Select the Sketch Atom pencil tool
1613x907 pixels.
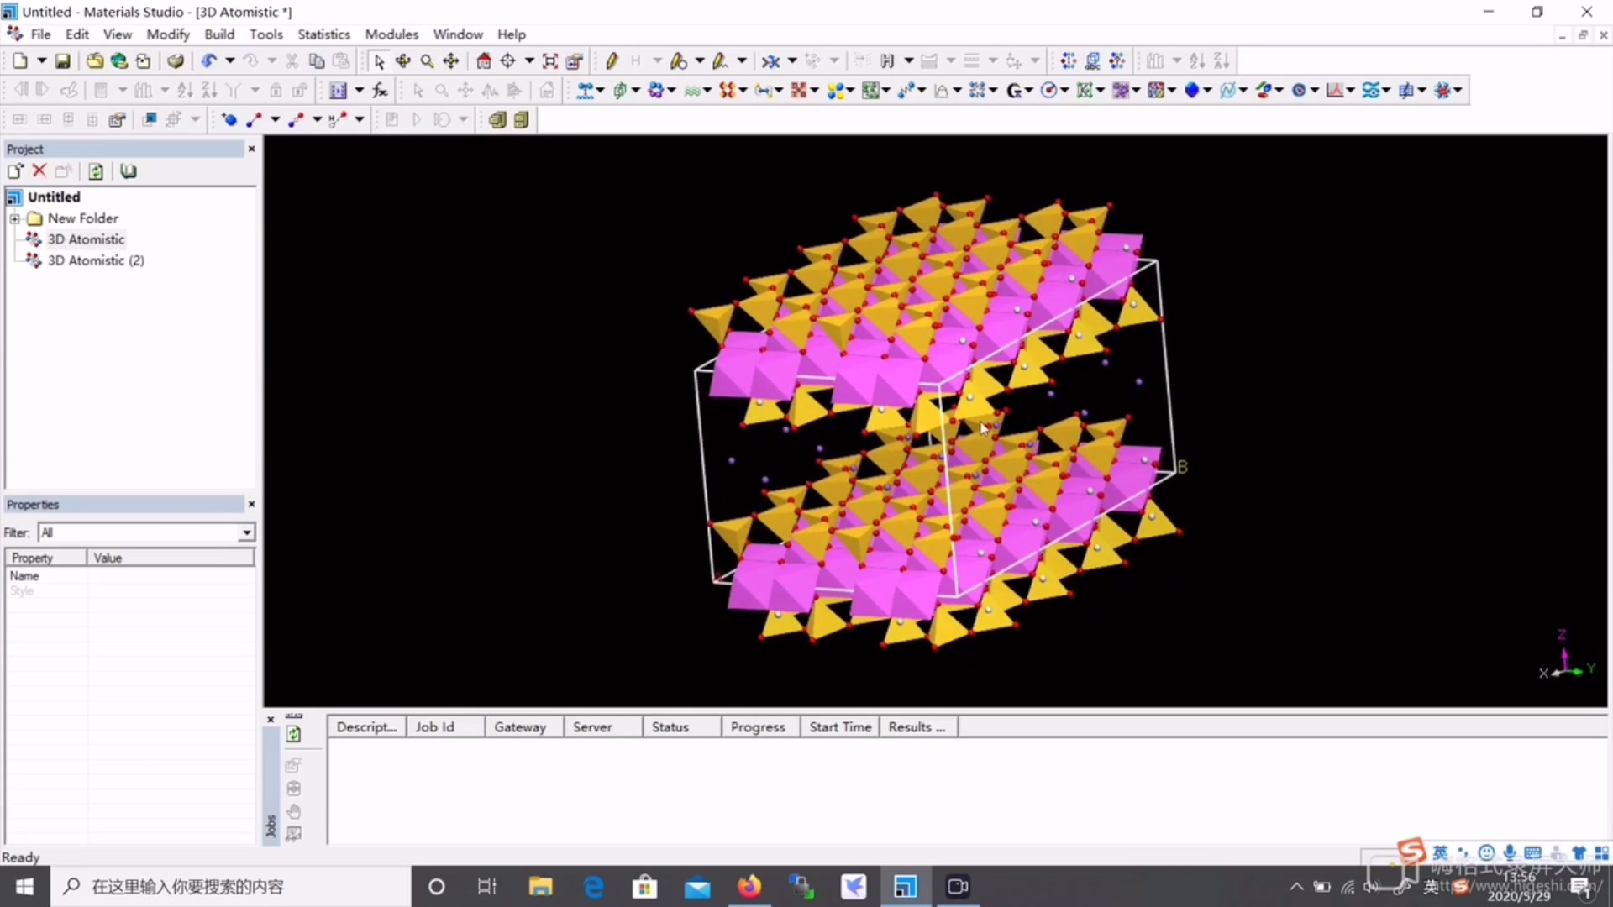[612, 60]
